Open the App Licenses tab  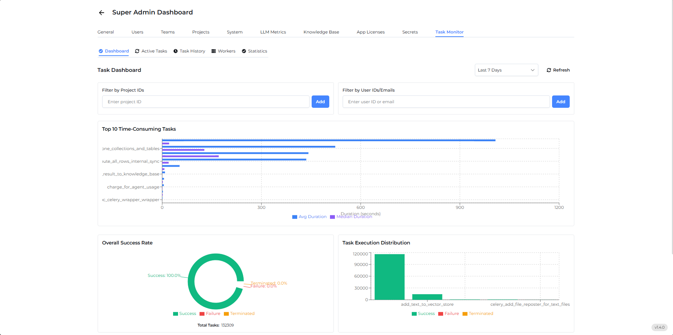pos(371,32)
